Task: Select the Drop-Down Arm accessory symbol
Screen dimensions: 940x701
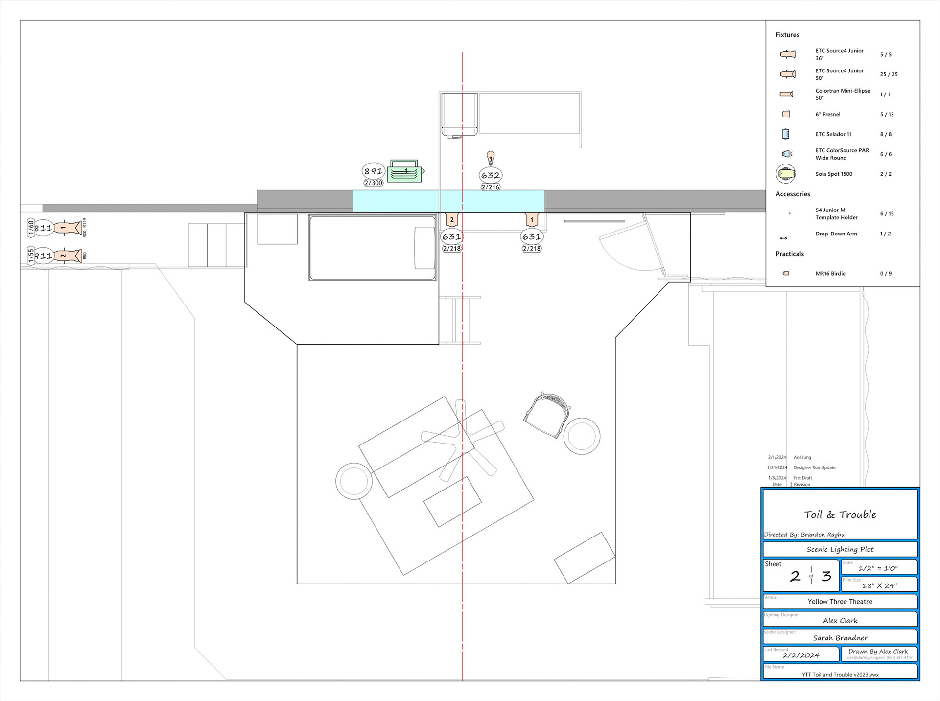Action: click(783, 238)
